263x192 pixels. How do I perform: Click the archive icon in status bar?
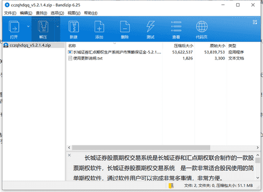[x=171, y=186]
